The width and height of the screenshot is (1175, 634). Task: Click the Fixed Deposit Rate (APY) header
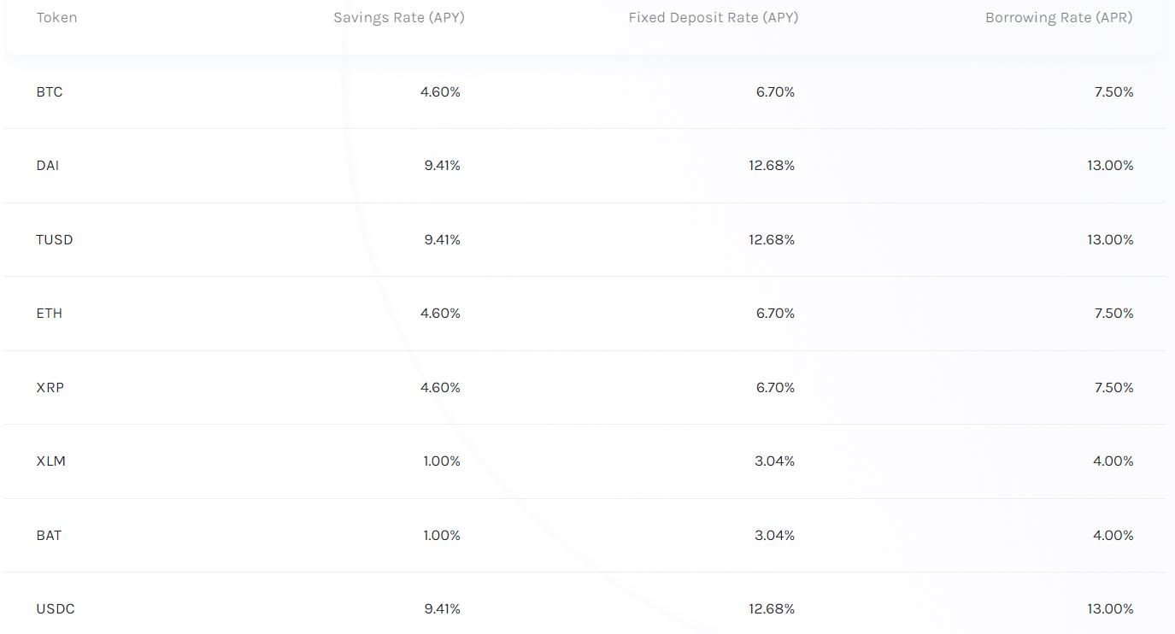pos(714,17)
